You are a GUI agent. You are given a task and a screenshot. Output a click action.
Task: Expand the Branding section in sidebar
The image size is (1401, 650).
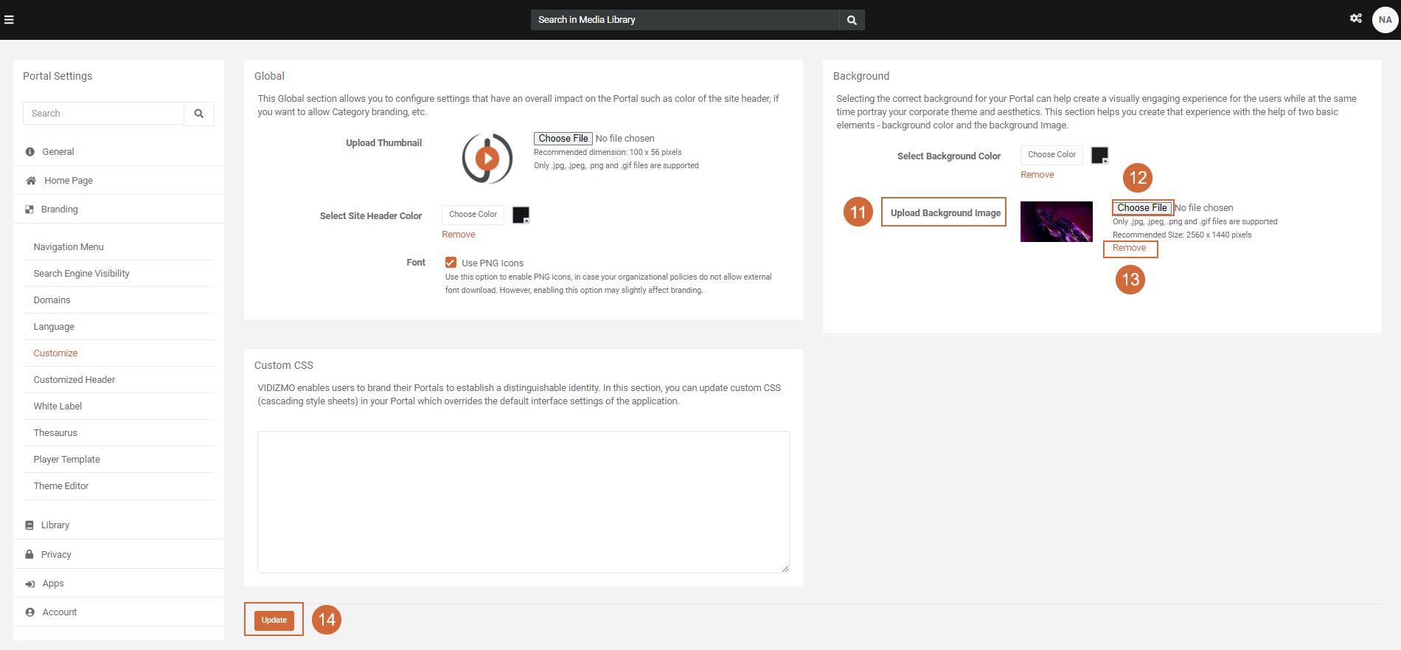click(x=59, y=210)
